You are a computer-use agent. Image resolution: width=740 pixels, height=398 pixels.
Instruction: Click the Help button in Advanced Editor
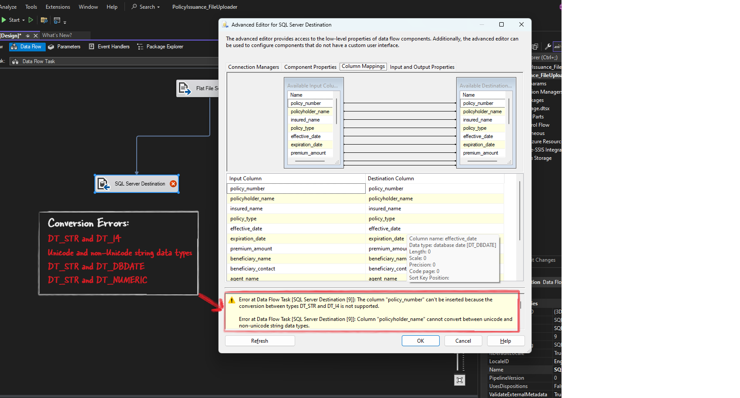coord(506,341)
